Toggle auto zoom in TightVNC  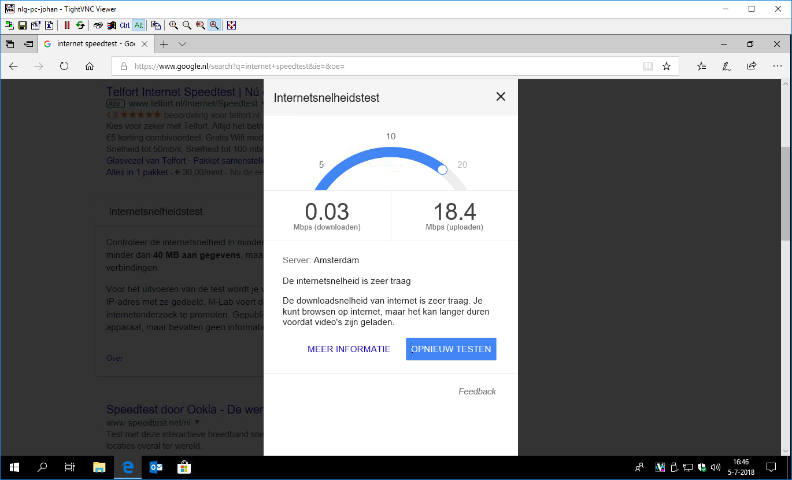click(214, 25)
